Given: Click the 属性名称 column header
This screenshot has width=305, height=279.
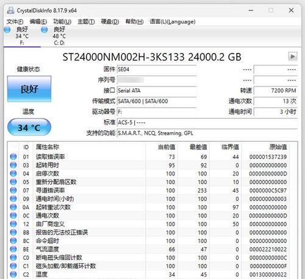Looking at the screenshot, I should [x=48, y=147].
